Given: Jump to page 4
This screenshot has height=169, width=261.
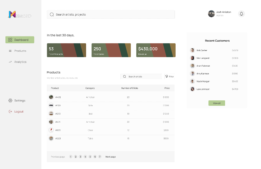Looking at the screenshot, I should [85, 156].
